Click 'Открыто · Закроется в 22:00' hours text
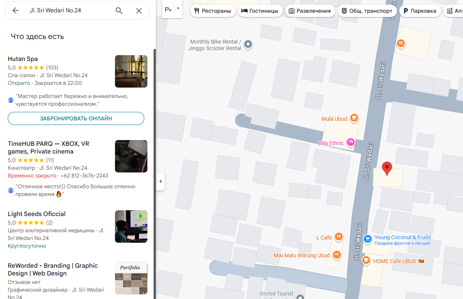This screenshot has height=299, width=463. 45,83
